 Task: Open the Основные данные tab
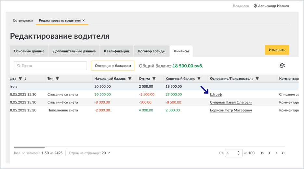point(29,51)
